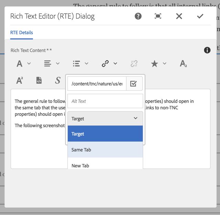Screen dimensions: 220x215
Task: Expand the bulleted list options
Action: (80, 63)
